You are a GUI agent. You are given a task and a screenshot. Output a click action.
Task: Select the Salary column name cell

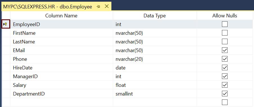[x=62, y=85]
